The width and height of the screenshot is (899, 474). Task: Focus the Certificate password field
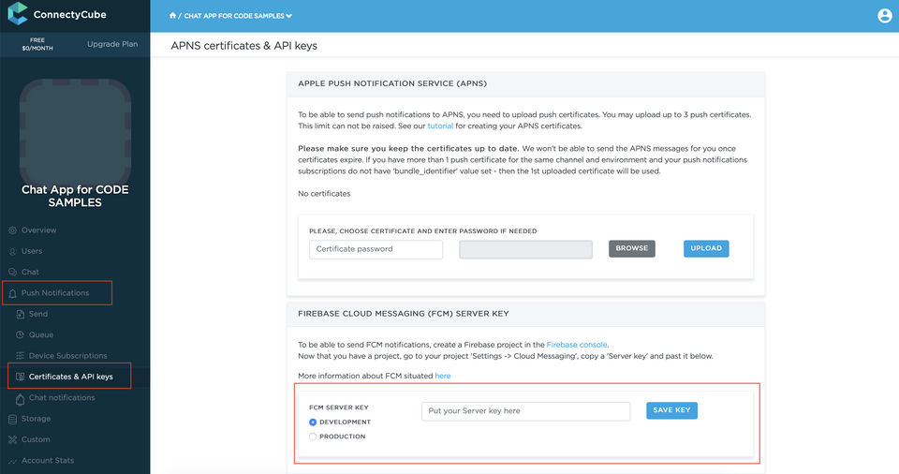(x=376, y=249)
